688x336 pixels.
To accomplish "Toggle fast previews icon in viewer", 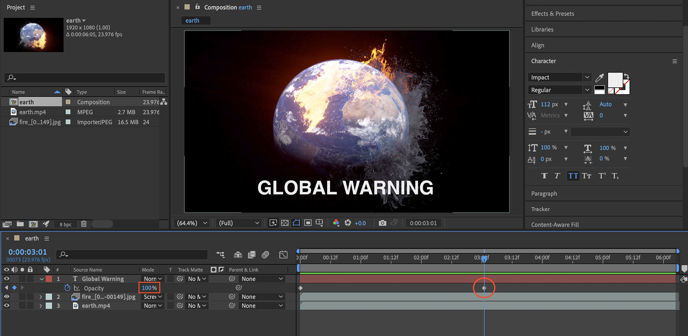I will [273, 223].
